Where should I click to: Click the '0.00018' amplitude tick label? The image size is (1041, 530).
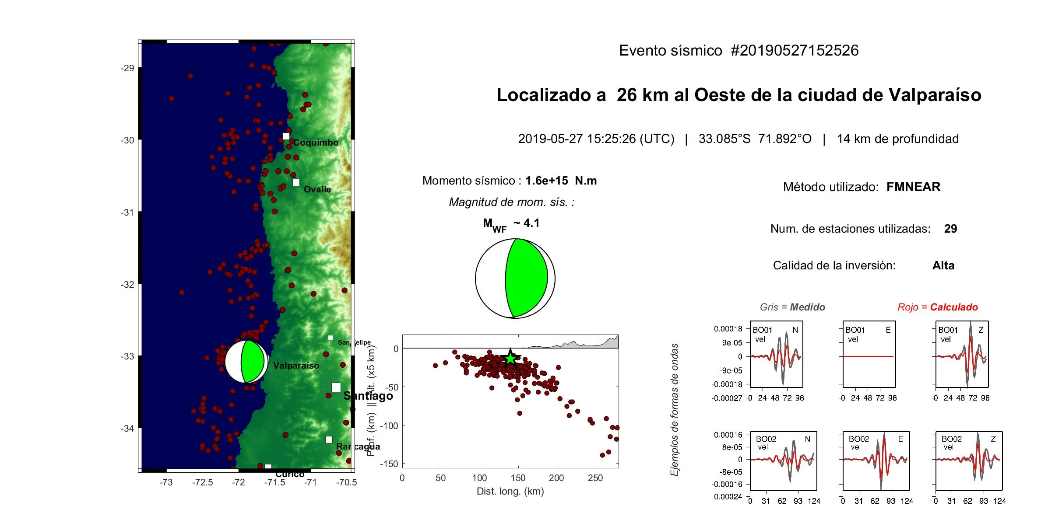(x=728, y=329)
